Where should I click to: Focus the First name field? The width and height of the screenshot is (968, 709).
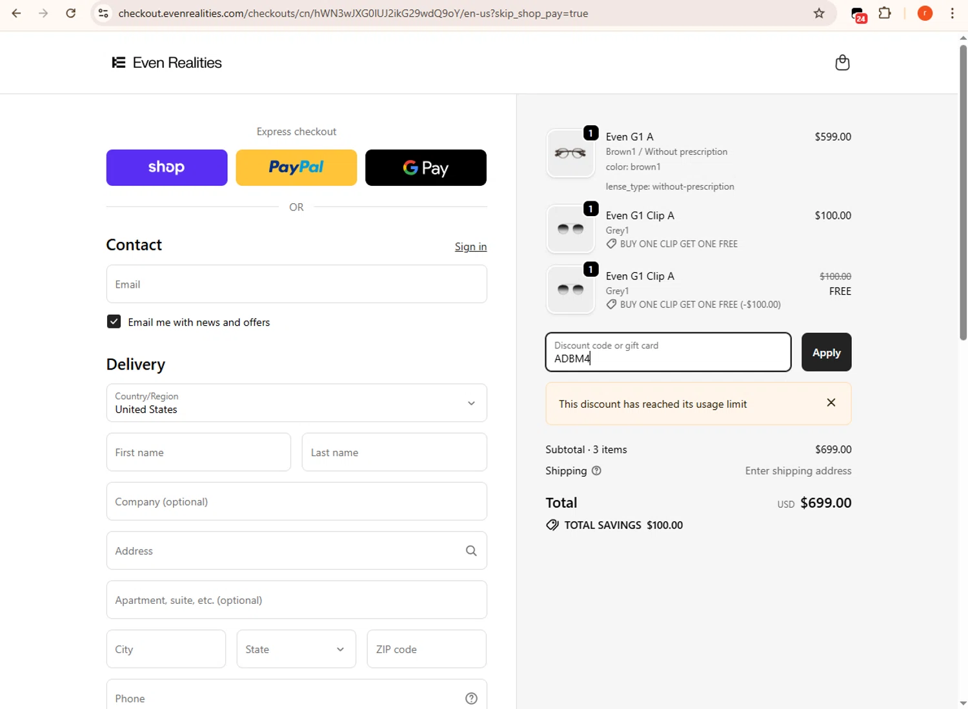[199, 452]
